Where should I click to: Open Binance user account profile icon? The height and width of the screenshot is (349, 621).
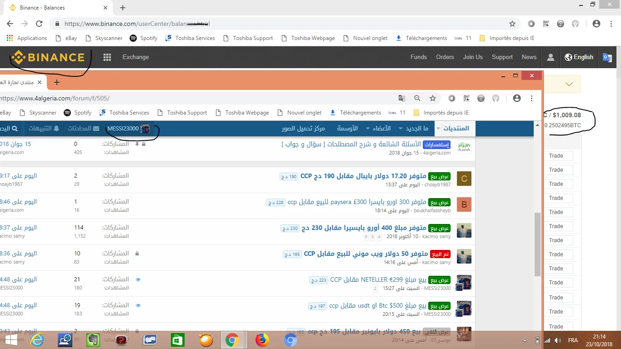[x=551, y=57]
